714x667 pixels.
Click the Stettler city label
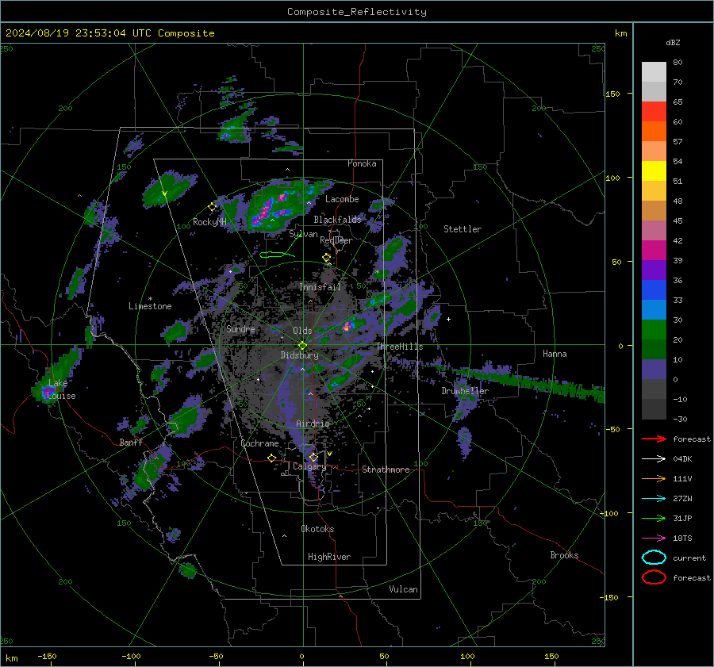click(x=463, y=229)
